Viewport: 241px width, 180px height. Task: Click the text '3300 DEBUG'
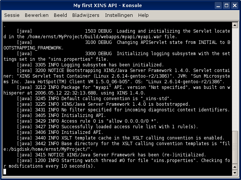(x=98, y=54)
